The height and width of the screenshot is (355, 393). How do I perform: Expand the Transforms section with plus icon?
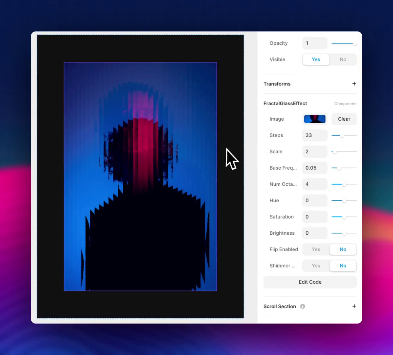tap(354, 84)
